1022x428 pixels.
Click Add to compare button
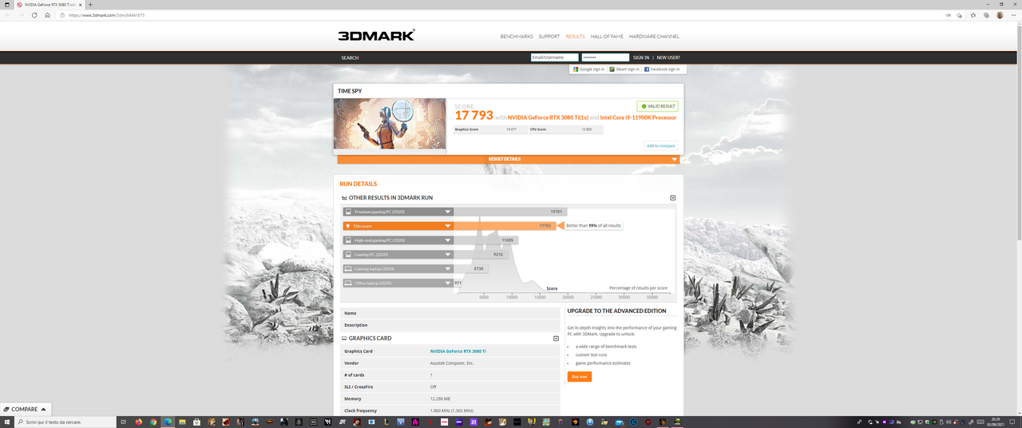[x=661, y=145]
